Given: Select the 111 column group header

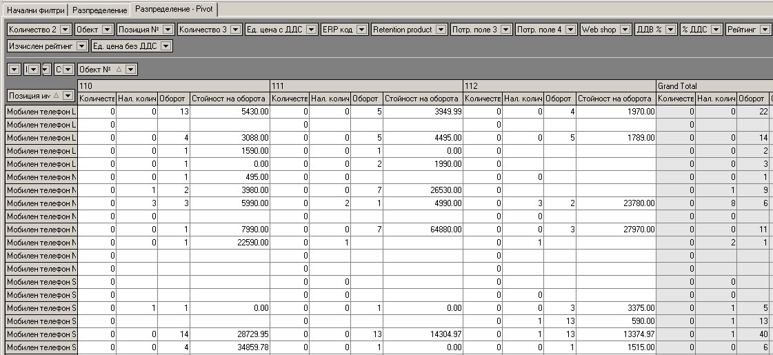Looking at the screenshot, I should pos(367,85).
